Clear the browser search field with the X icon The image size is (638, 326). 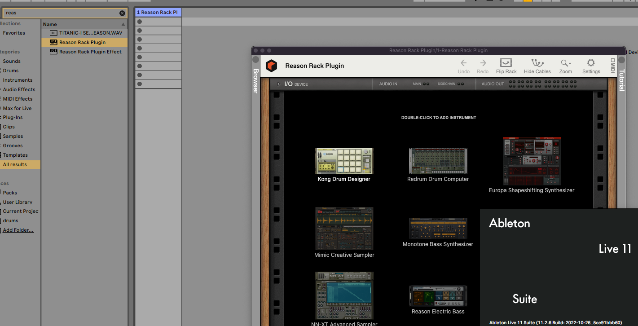click(122, 13)
